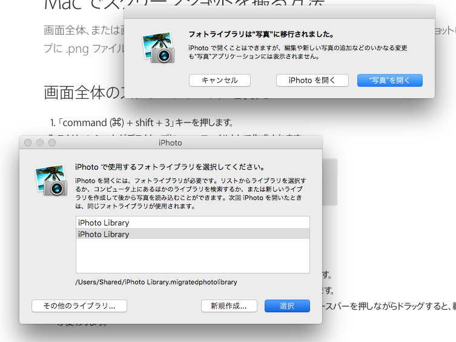Click the zoom button of the iPhoto window
Image resolution: width=456 pixels, height=342 pixels.
click(52, 142)
